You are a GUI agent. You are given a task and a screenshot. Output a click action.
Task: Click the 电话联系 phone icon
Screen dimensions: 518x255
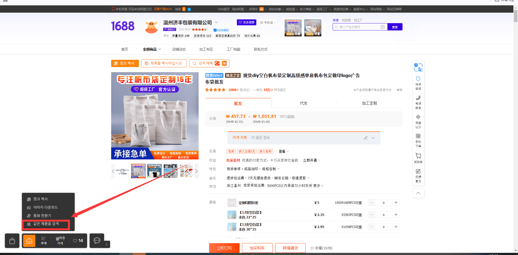coord(418,98)
